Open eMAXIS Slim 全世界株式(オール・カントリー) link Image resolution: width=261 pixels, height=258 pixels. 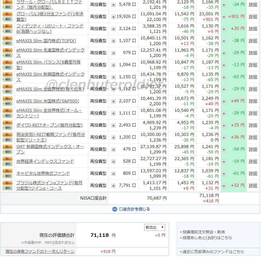coord(49,113)
